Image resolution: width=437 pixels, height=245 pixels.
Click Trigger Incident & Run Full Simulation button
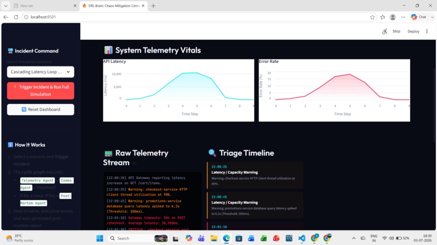41,91
